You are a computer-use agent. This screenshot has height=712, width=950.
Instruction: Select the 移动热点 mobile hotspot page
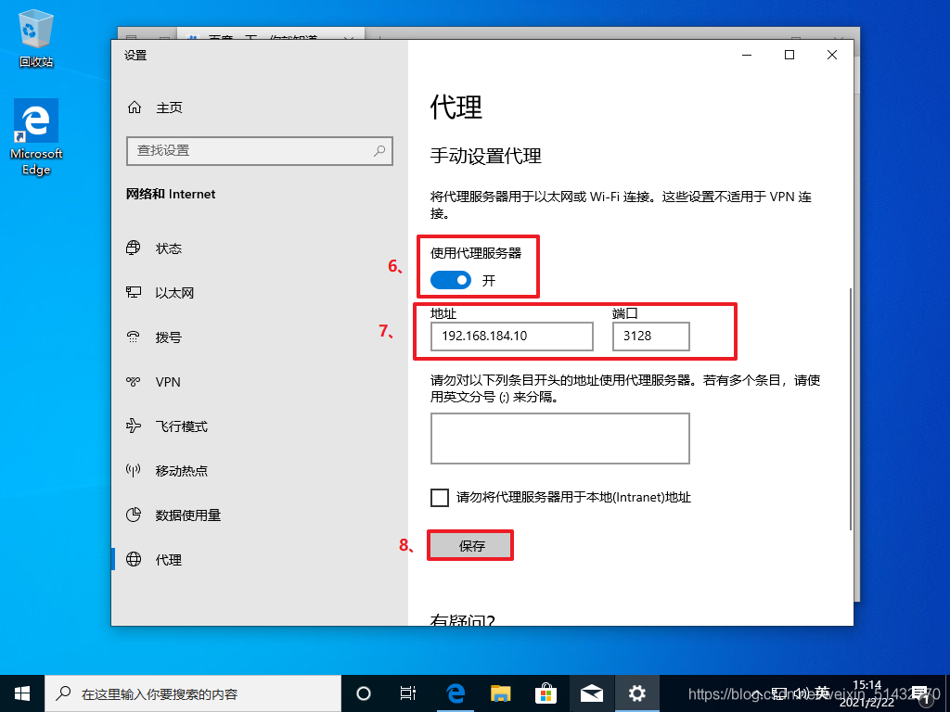coord(167,471)
